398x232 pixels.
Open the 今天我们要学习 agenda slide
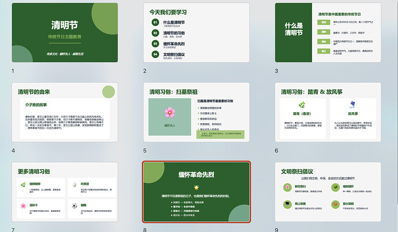pos(196,32)
